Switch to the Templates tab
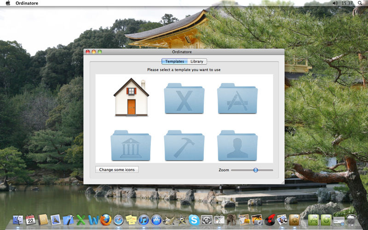This screenshot has height=230, width=368. (175, 61)
